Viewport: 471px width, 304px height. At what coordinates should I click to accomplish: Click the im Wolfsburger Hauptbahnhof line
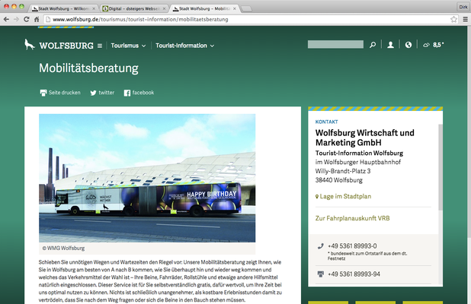click(358, 163)
